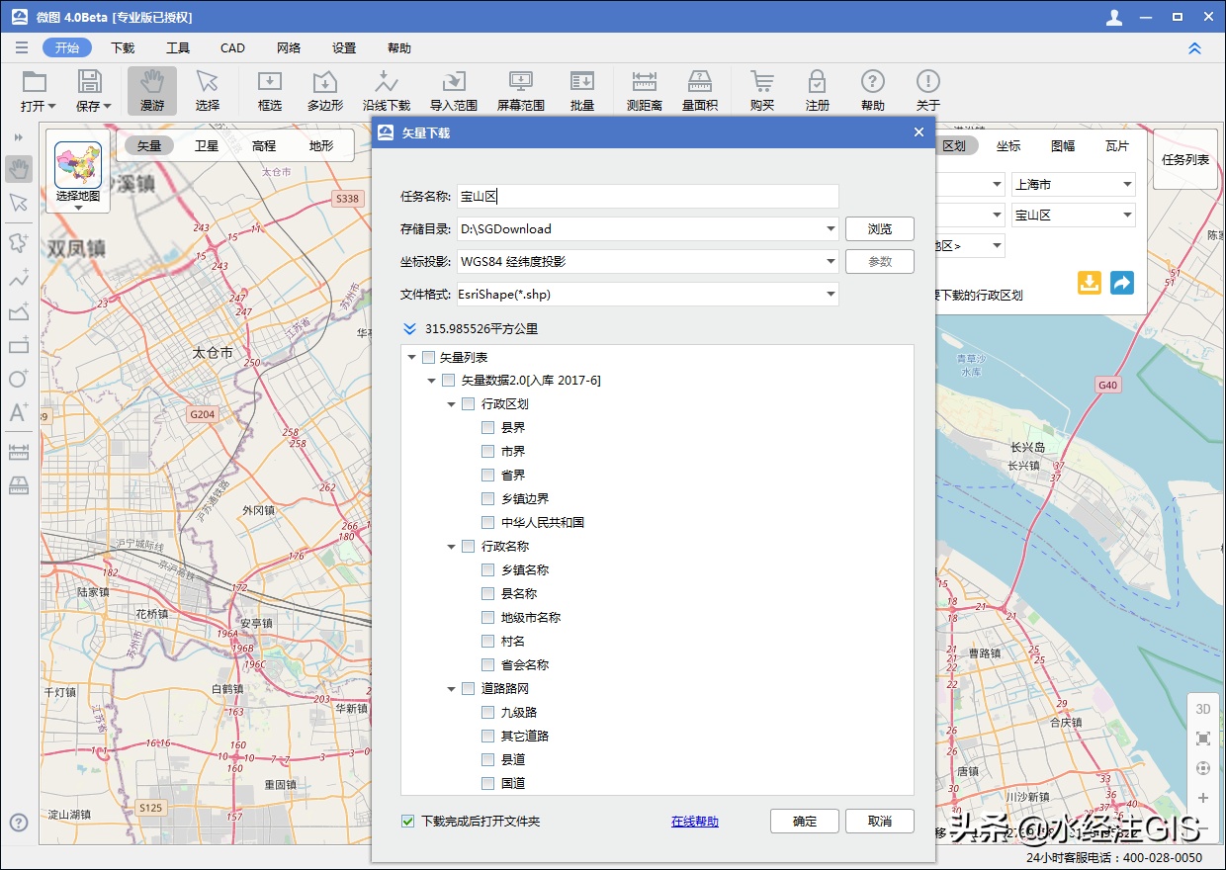This screenshot has width=1226, height=870.
Task: Check the 国道 checkbox
Action: click(x=487, y=784)
